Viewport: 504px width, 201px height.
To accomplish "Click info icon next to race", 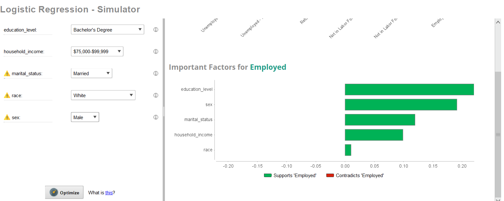I will pyautogui.click(x=156, y=95).
